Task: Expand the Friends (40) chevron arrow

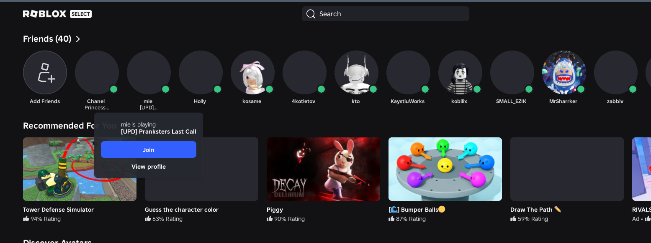Action: tap(78, 39)
